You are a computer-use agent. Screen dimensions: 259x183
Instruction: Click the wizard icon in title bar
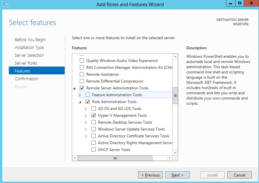pos(6,4)
